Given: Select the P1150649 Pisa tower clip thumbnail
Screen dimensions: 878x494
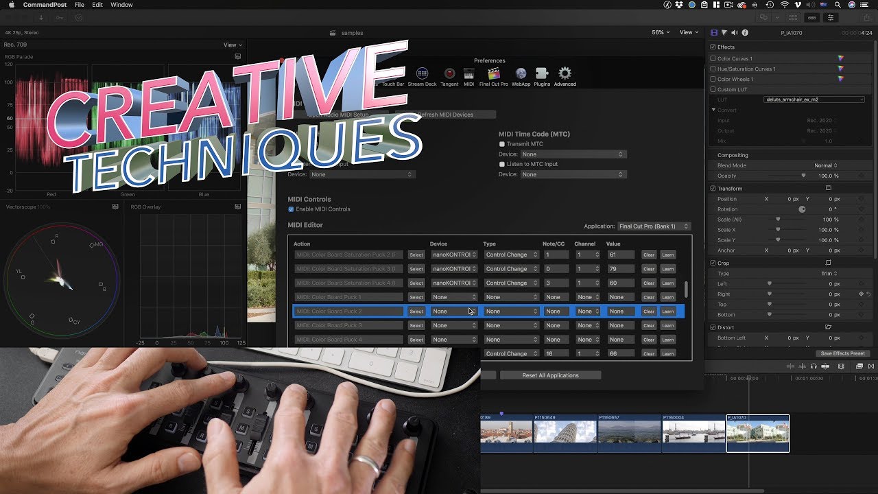Looking at the screenshot, I should tap(565, 432).
